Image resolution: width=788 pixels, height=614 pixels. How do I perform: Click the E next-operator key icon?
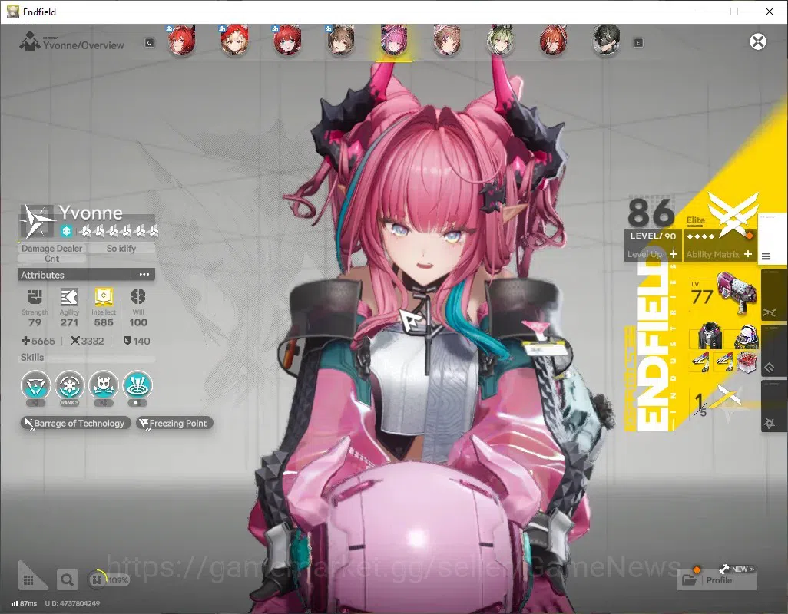(x=638, y=43)
